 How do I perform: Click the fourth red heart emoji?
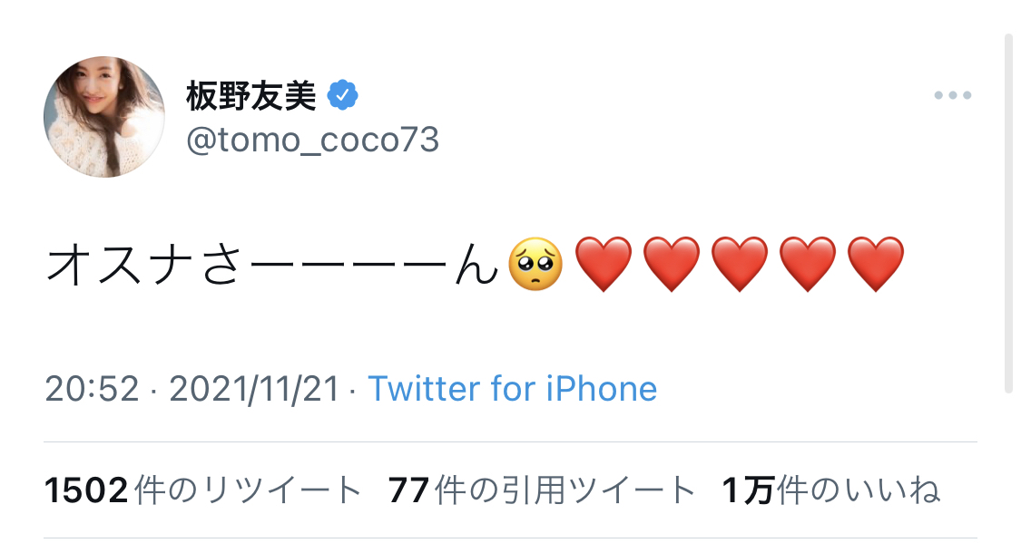tap(808, 264)
